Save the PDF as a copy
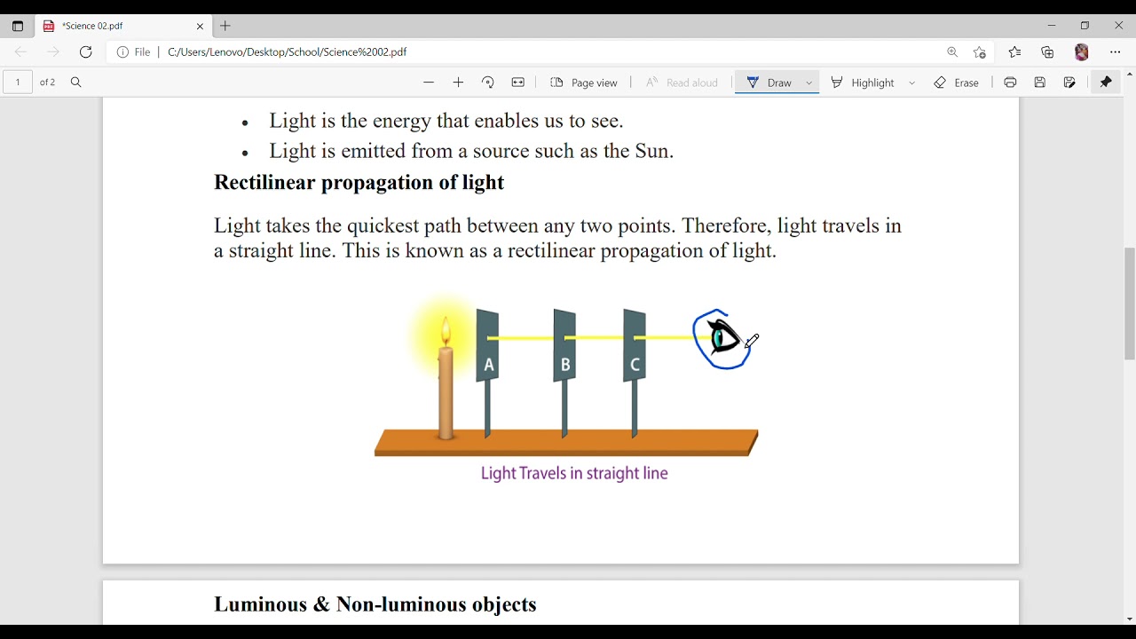This screenshot has width=1136, height=639. click(1070, 83)
